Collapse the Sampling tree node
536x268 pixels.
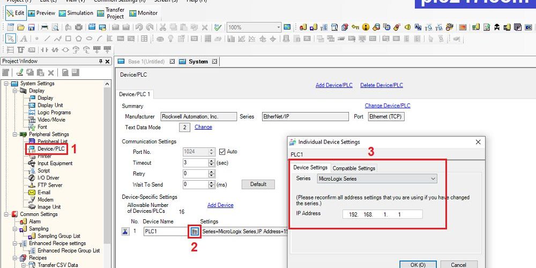[14, 229]
